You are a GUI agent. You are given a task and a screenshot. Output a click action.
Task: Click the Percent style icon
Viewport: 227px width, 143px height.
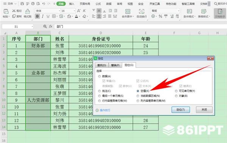click(160, 16)
